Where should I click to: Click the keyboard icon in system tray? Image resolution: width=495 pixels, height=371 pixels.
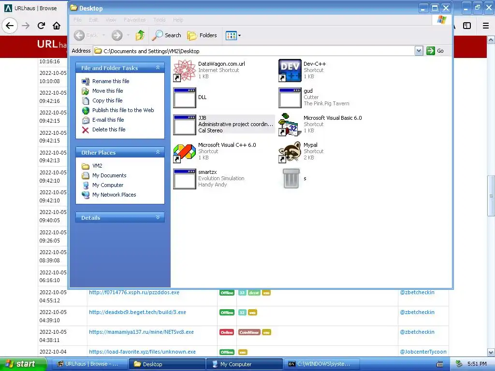[x=439, y=364]
